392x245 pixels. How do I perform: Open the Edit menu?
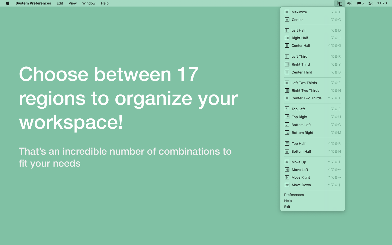pos(60,3)
